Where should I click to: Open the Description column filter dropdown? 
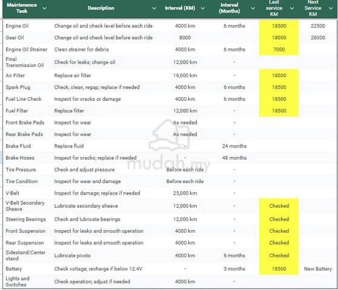tap(154, 8)
